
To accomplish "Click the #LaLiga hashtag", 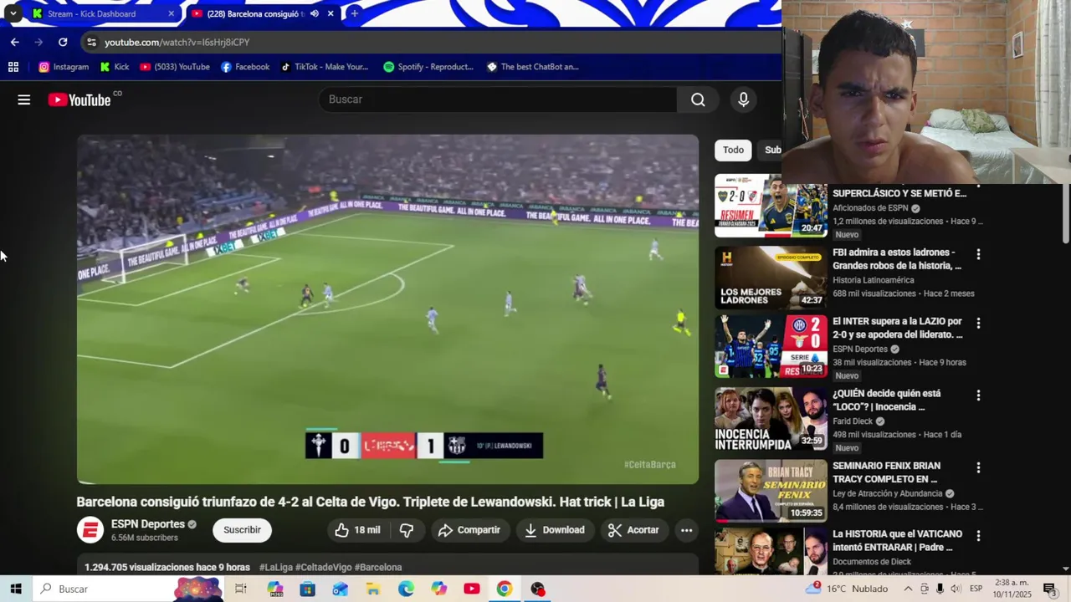I will [x=274, y=567].
